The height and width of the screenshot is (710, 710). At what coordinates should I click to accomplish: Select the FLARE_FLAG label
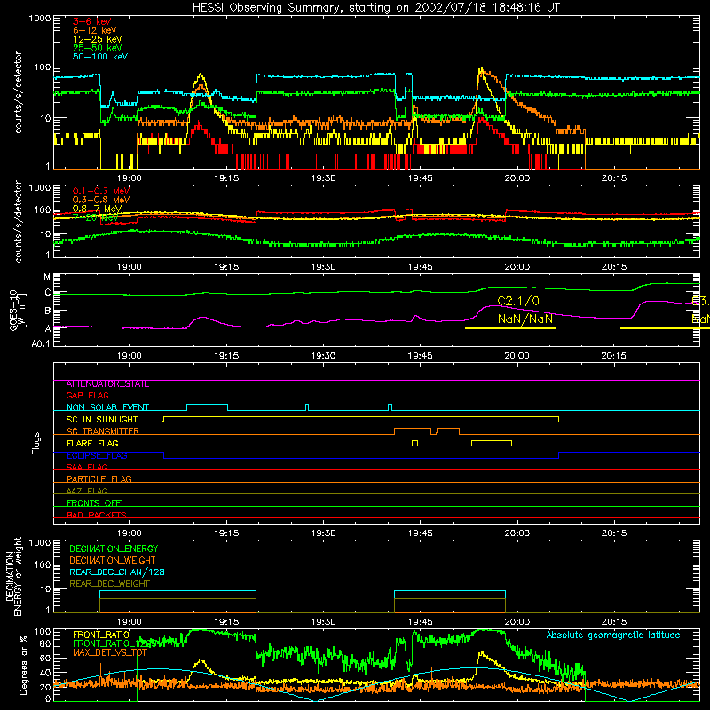(92, 443)
